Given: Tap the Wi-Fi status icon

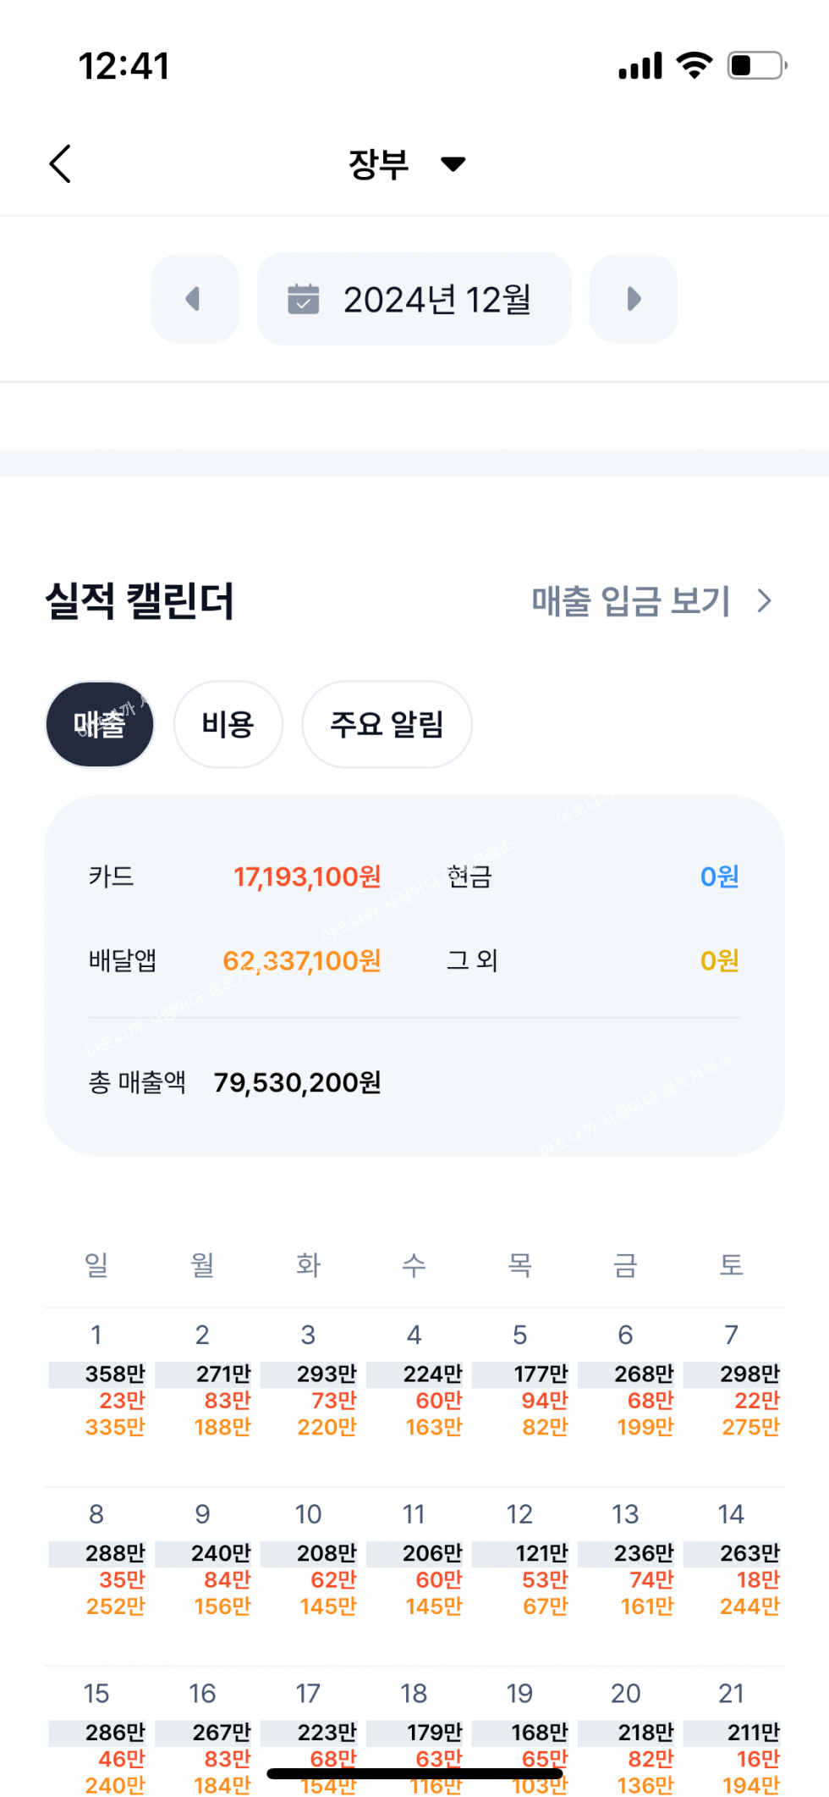Looking at the screenshot, I should coord(694,65).
